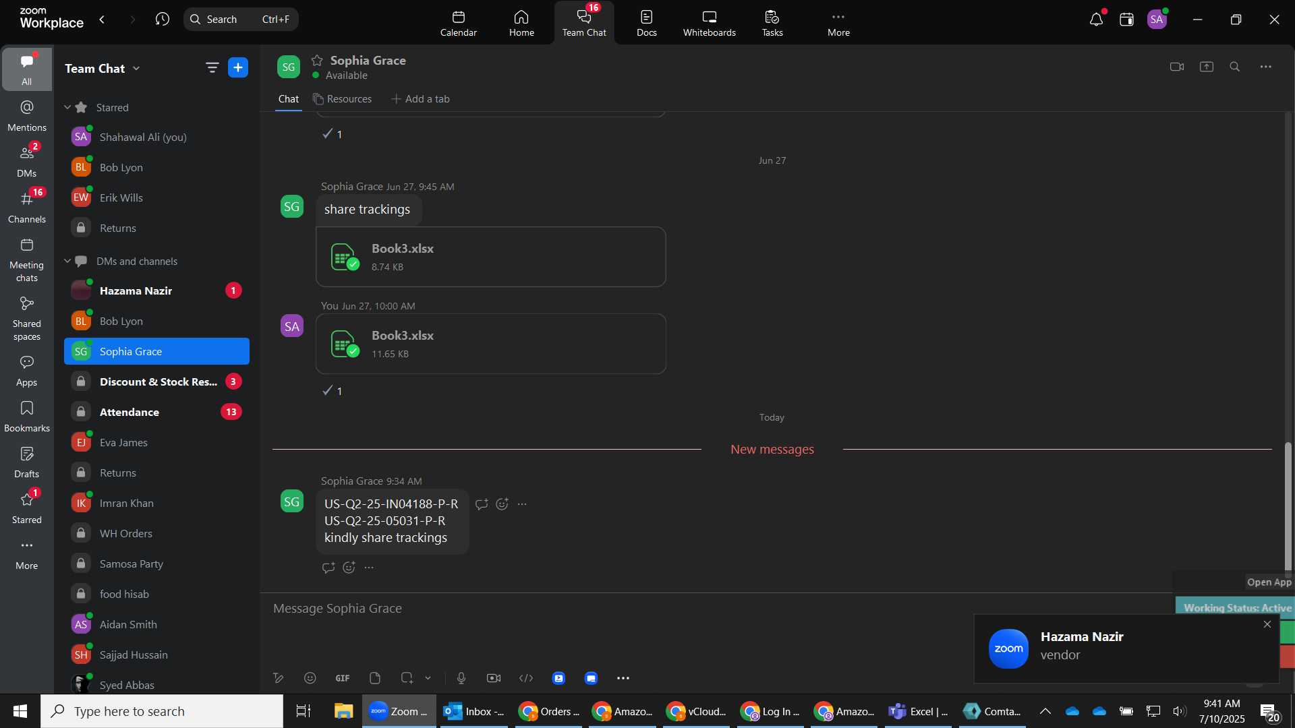
Task: Open the Mentions section in sidebar
Action: [x=27, y=116]
